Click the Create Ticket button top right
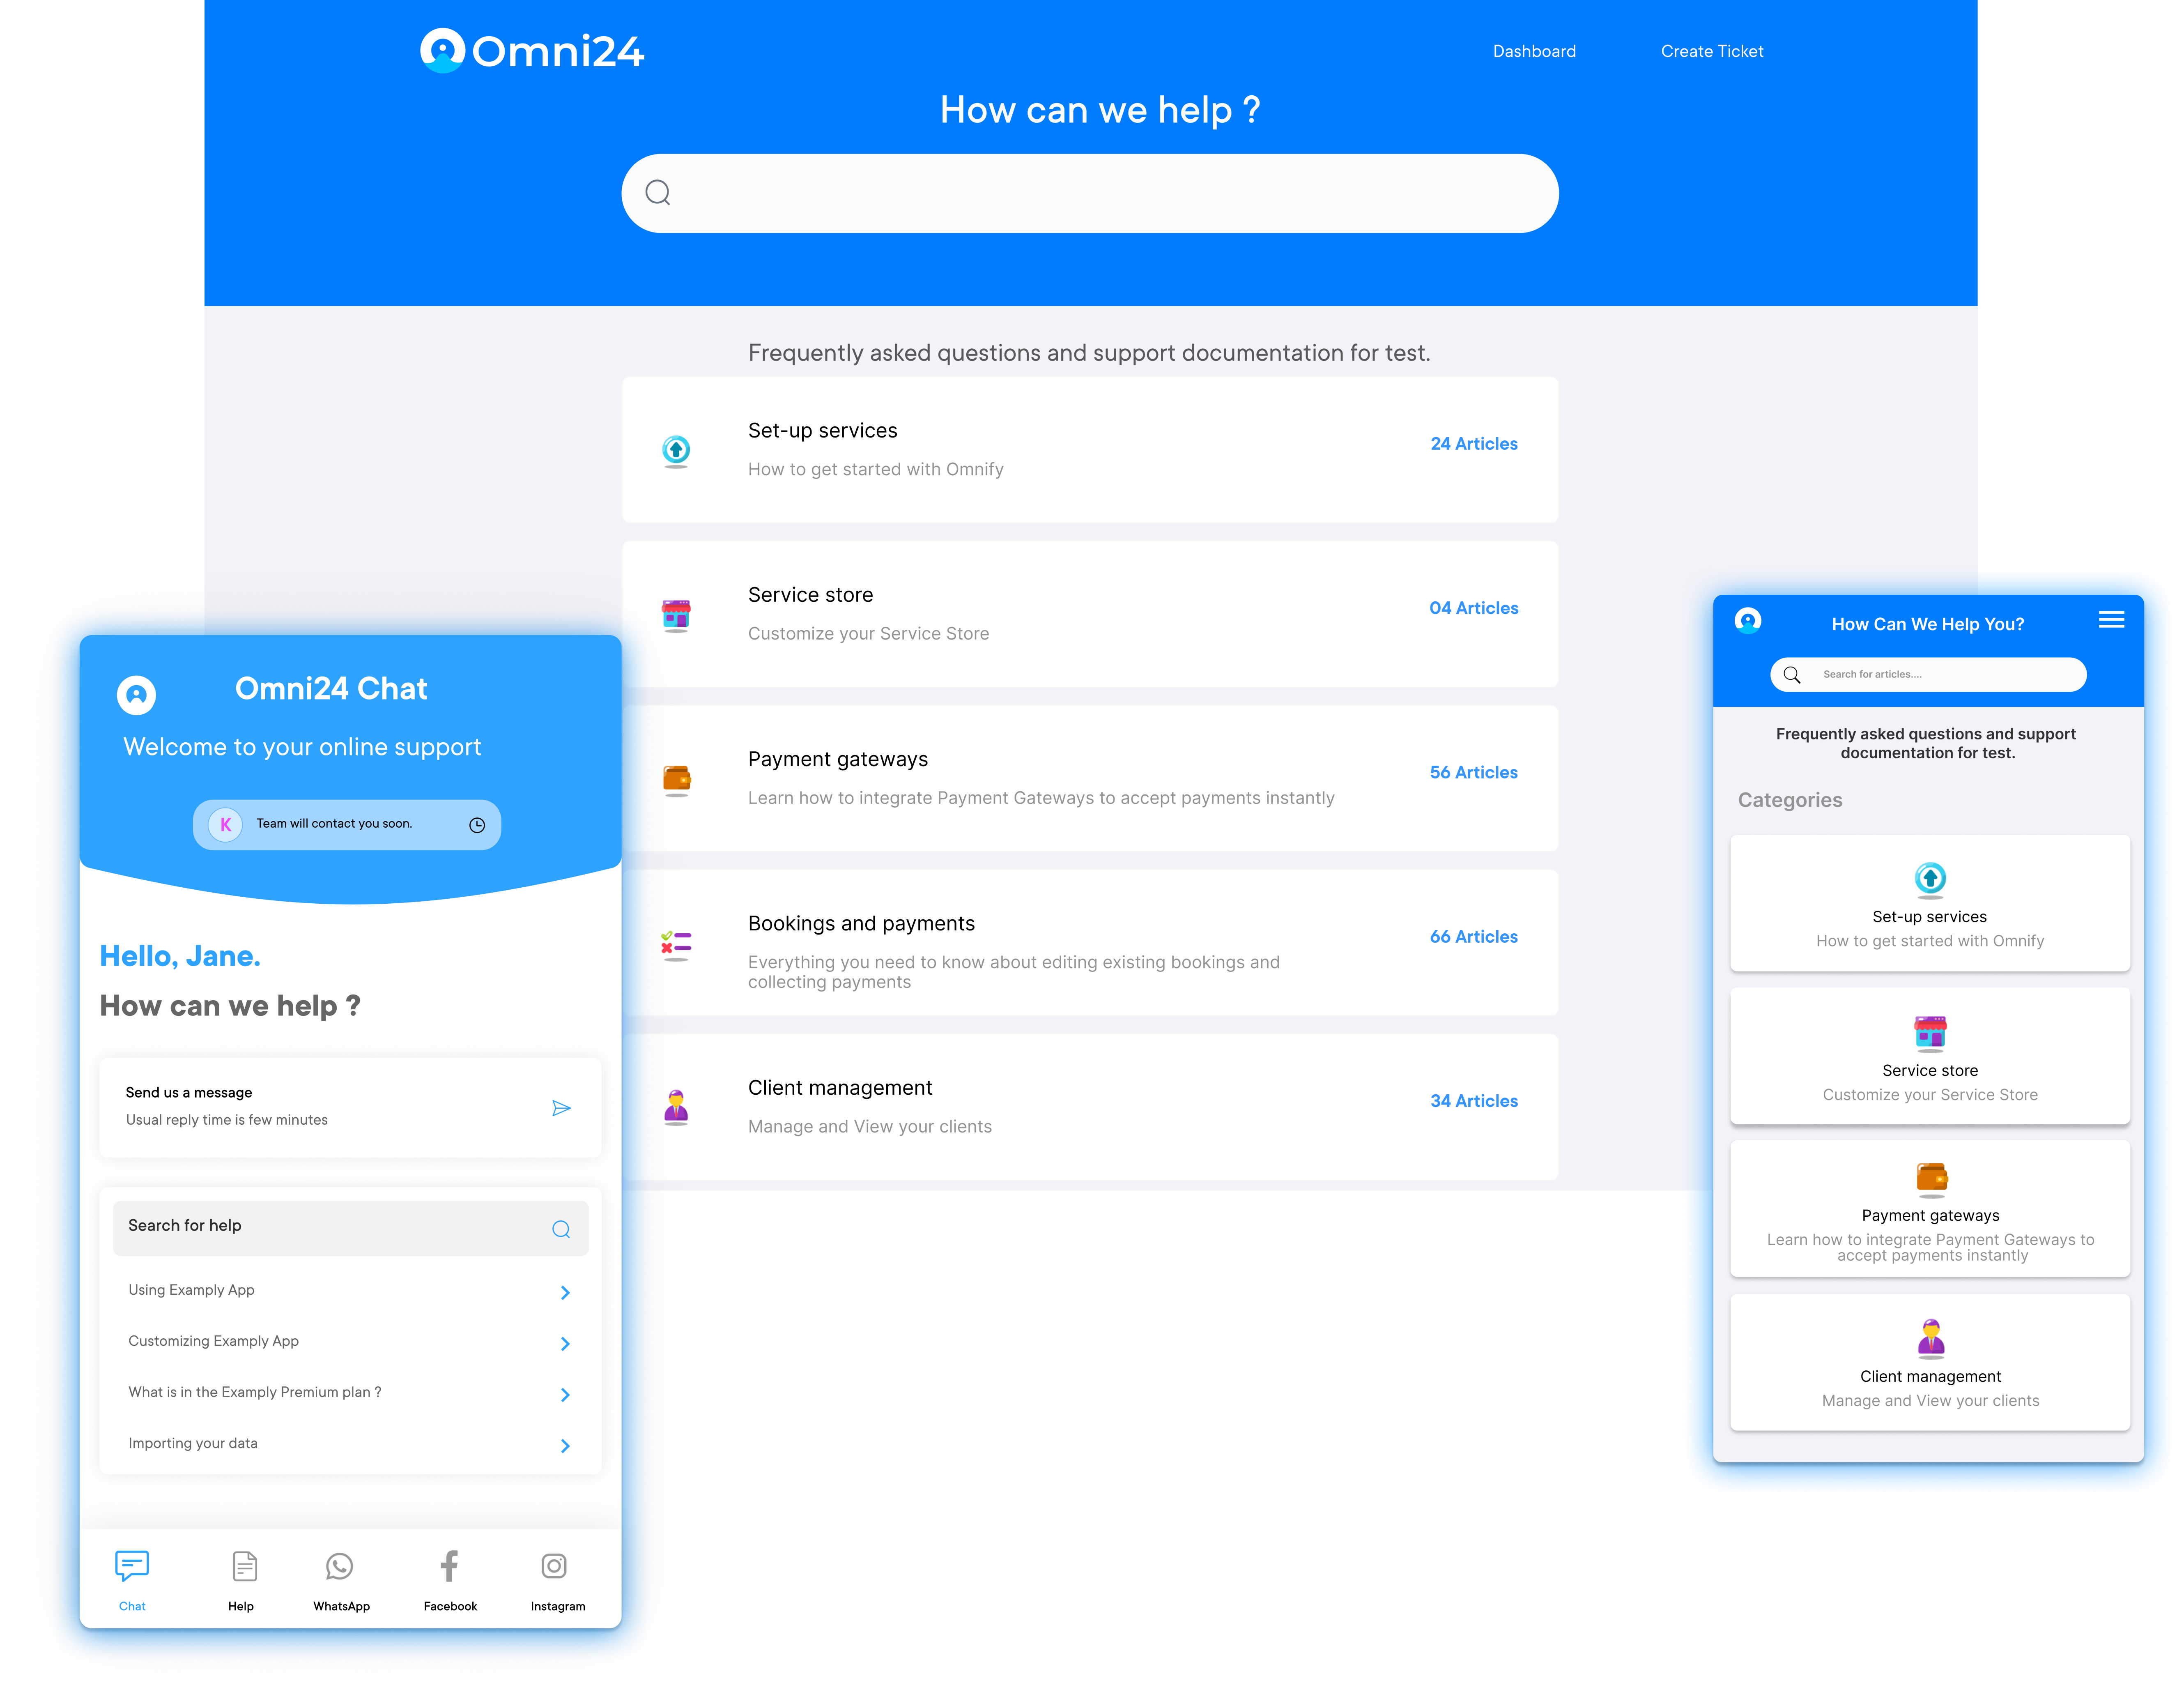Screen dimensions: 2177x1708 pyautogui.click(x=1710, y=50)
